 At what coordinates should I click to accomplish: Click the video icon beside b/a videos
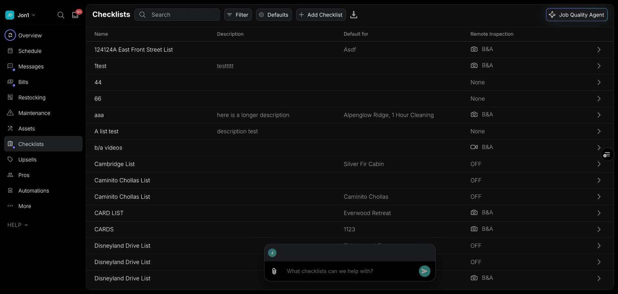coord(474,147)
